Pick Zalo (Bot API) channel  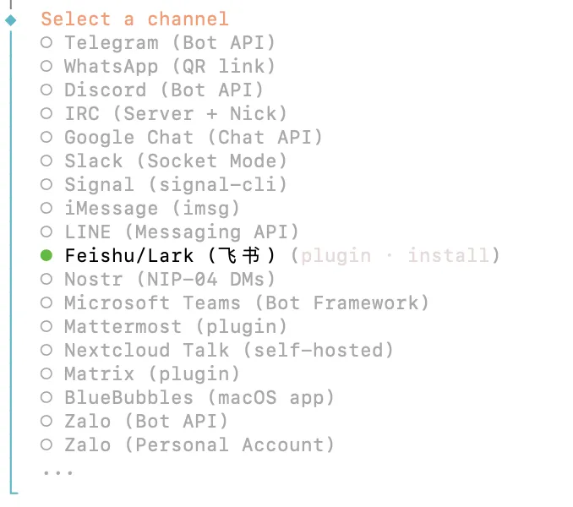[x=46, y=421]
